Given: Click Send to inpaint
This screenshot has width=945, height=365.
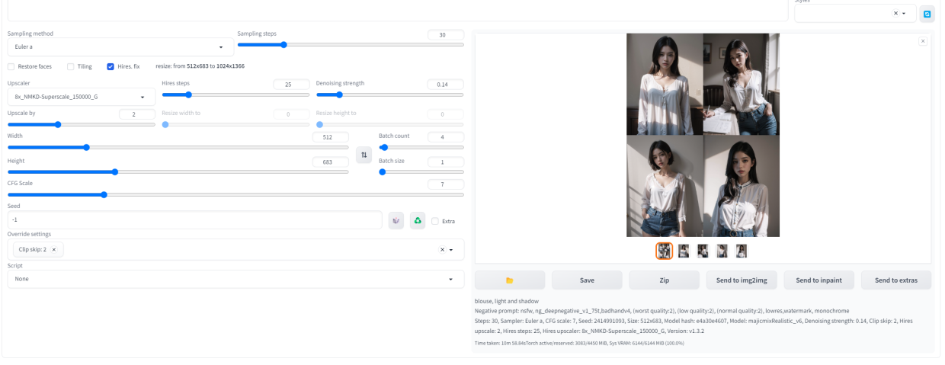Looking at the screenshot, I should pos(819,280).
